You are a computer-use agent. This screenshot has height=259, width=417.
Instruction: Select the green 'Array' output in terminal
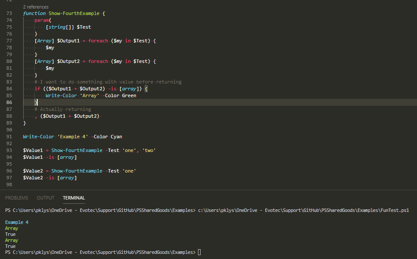click(x=11, y=228)
